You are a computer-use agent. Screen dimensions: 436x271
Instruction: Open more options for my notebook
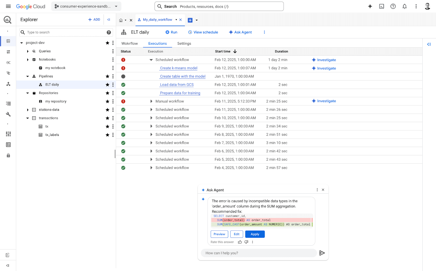coord(113,68)
